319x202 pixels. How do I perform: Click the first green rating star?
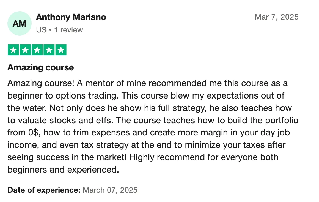pyautogui.click(x=13, y=50)
